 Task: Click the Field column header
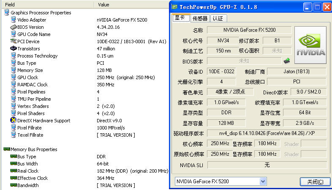(48, 5)
